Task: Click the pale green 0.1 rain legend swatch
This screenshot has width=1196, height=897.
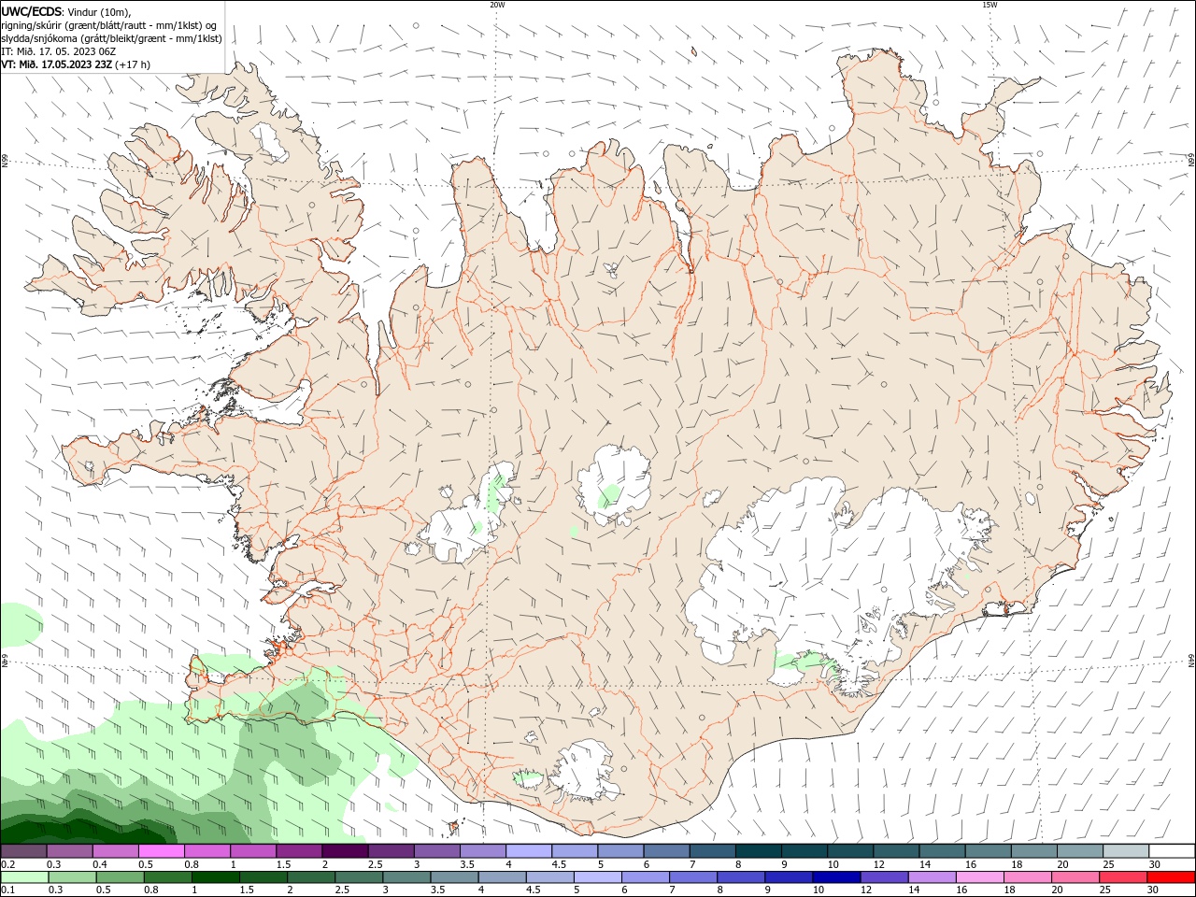Action: pyautogui.click(x=23, y=877)
